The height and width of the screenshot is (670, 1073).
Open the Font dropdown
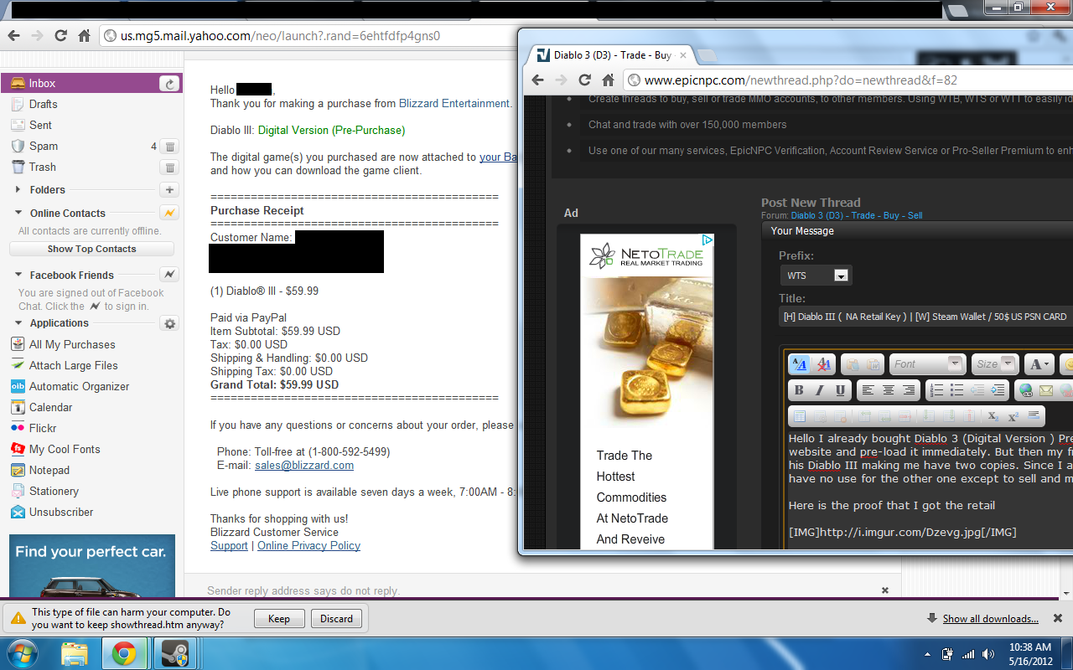[927, 364]
